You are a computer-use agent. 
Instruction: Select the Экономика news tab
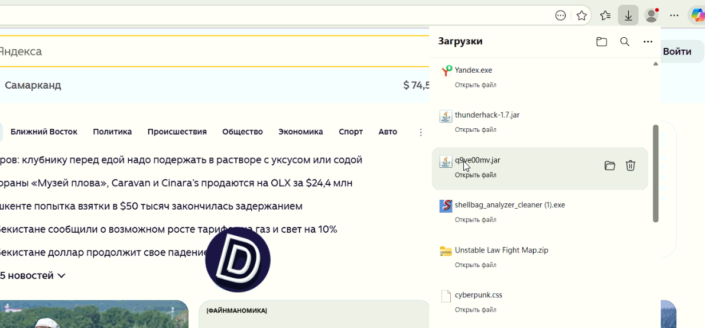[x=301, y=132]
